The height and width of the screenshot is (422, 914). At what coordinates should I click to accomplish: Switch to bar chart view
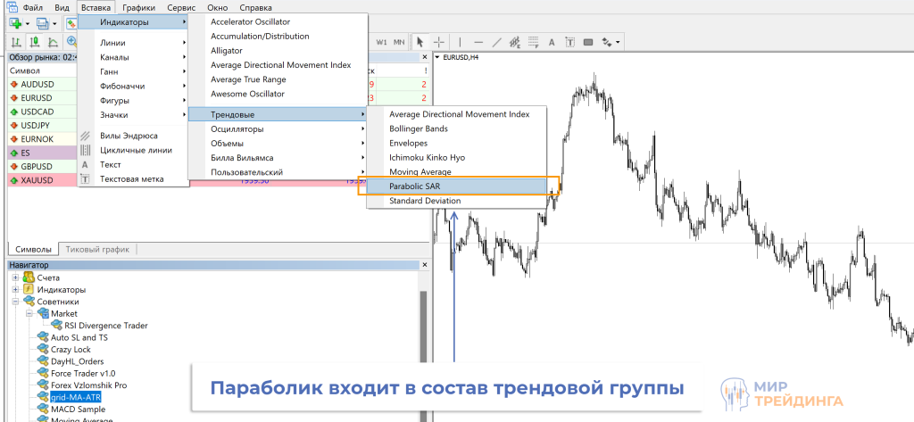(x=16, y=42)
